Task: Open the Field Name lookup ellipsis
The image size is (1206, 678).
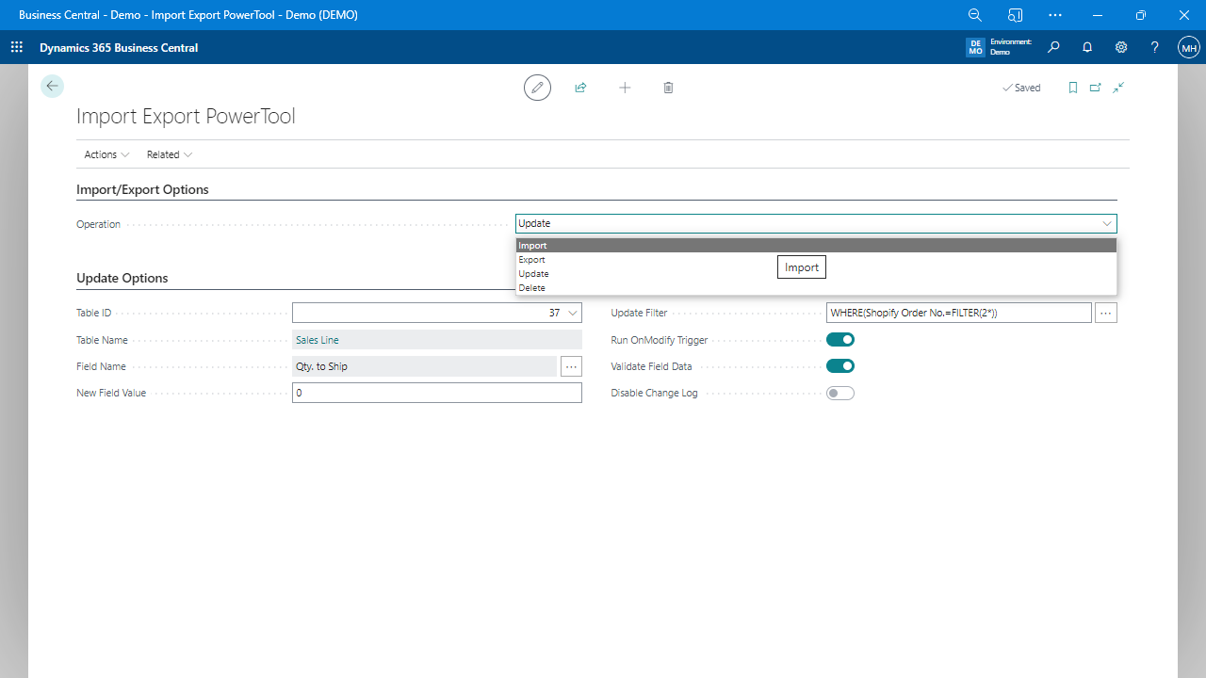Action: [571, 365]
